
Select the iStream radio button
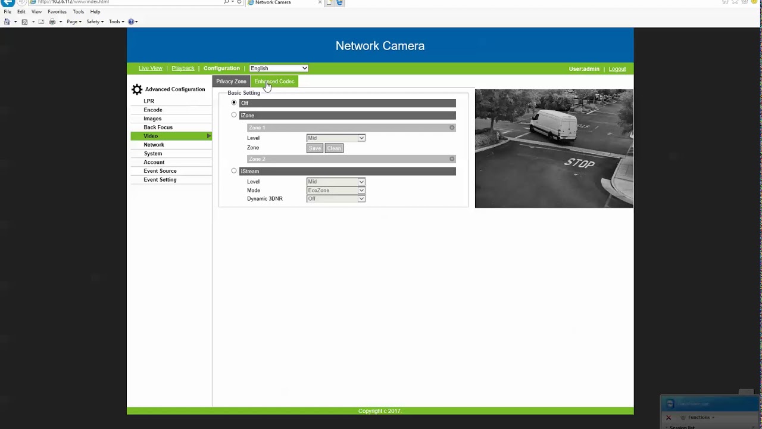[234, 171]
